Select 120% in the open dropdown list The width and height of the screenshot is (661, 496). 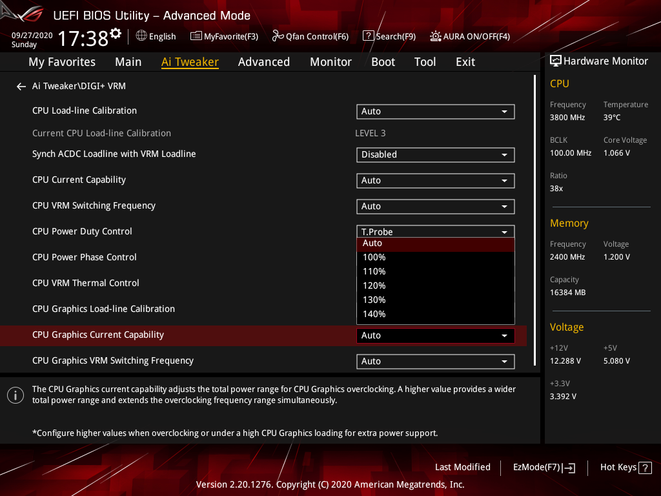pyautogui.click(x=374, y=285)
